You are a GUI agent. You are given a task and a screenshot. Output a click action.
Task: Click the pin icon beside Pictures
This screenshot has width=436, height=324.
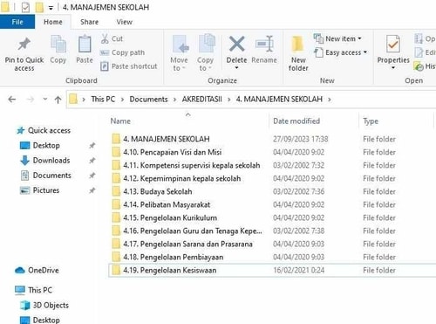click(x=92, y=190)
